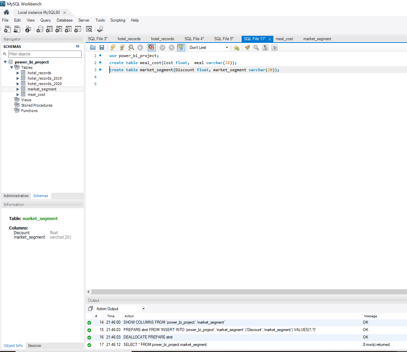Viewport: 407px width, 352px height.
Task: Open the Database menu
Action: 64,20
